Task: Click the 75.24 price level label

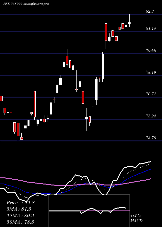Action: coord(151,116)
